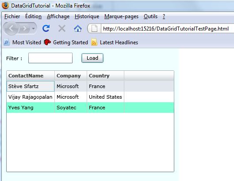Click the Stop loading X icon
The height and width of the screenshot is (181, 234).
[x=62, y=28]
